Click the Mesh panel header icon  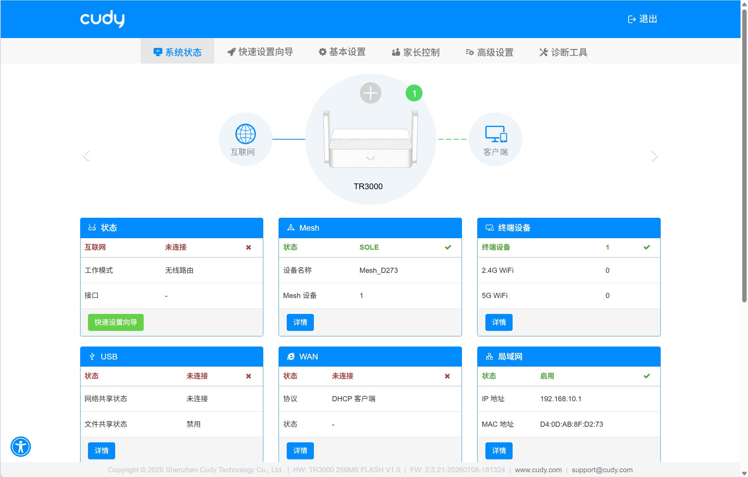coord(291,228)
